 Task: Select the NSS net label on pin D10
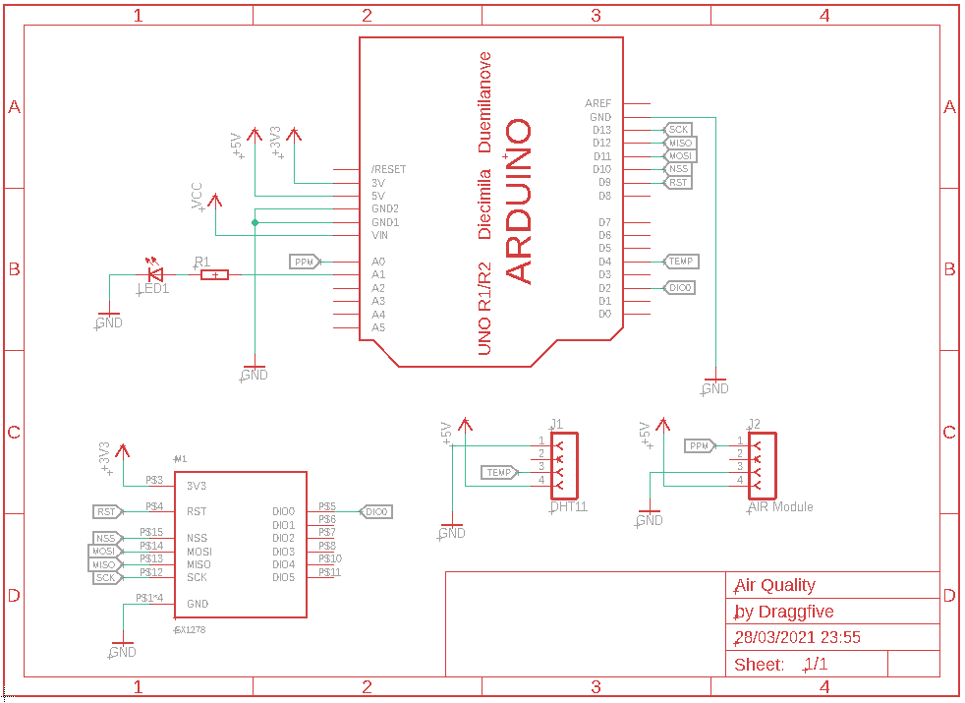click(x=677, y=169)
